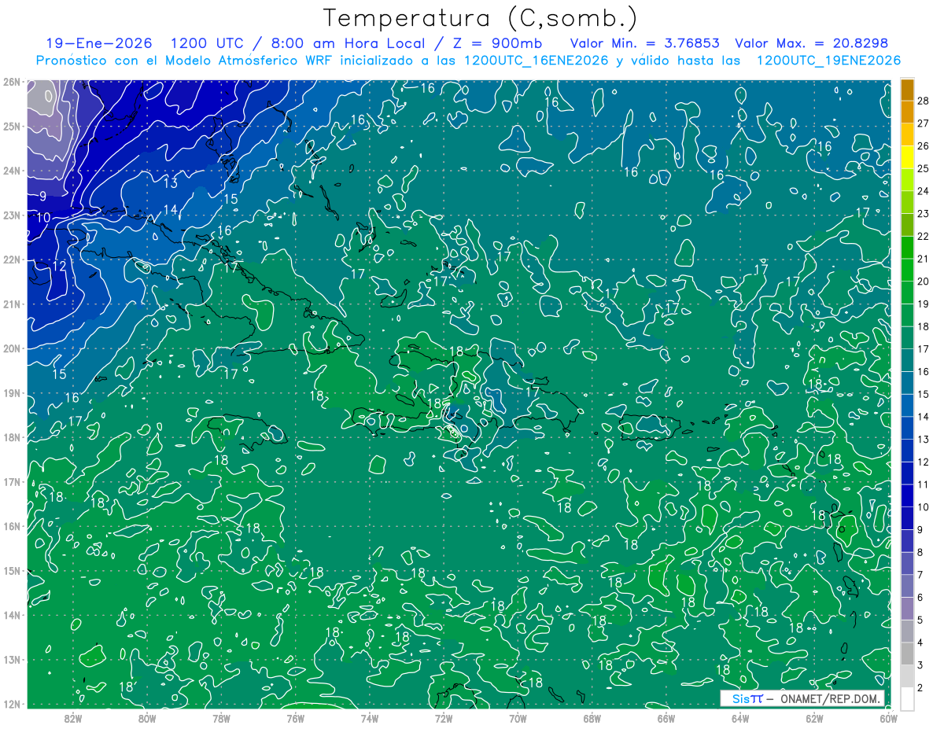
Task: Click longitude axis label "74W"
Action: 370,718
